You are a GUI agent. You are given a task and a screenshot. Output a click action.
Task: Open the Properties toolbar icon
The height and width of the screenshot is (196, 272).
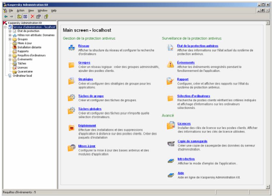[x=38, y=17]
